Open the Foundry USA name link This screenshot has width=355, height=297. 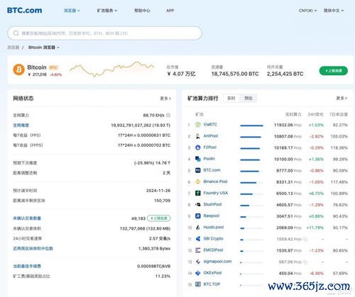[216, 193]
